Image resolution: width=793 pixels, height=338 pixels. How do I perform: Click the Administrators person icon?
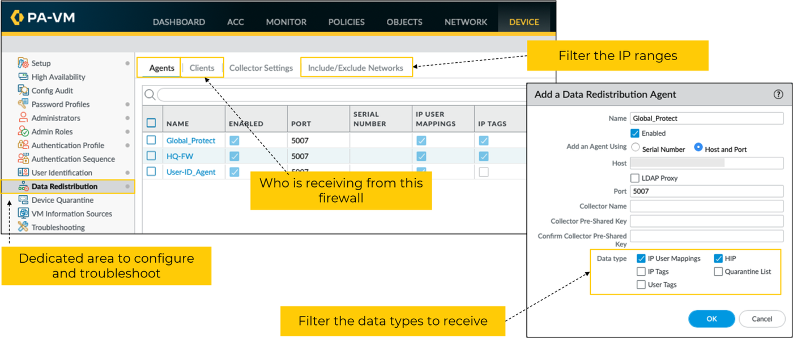(x=23, y=117)
